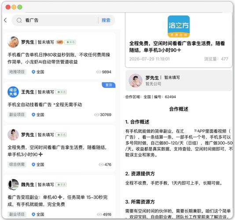
Task: Open 罗先生's avatar in the detail panel
Action: 136,81
